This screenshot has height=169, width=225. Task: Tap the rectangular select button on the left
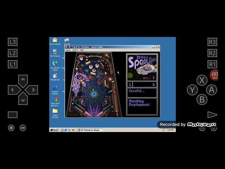click(x=13, y=115)
